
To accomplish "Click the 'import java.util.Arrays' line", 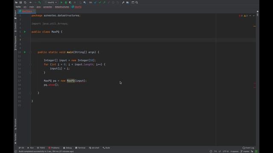I will (50, 24).
